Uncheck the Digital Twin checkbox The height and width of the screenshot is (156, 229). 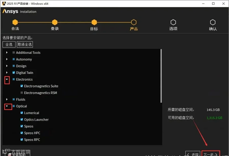coord(13,73)
